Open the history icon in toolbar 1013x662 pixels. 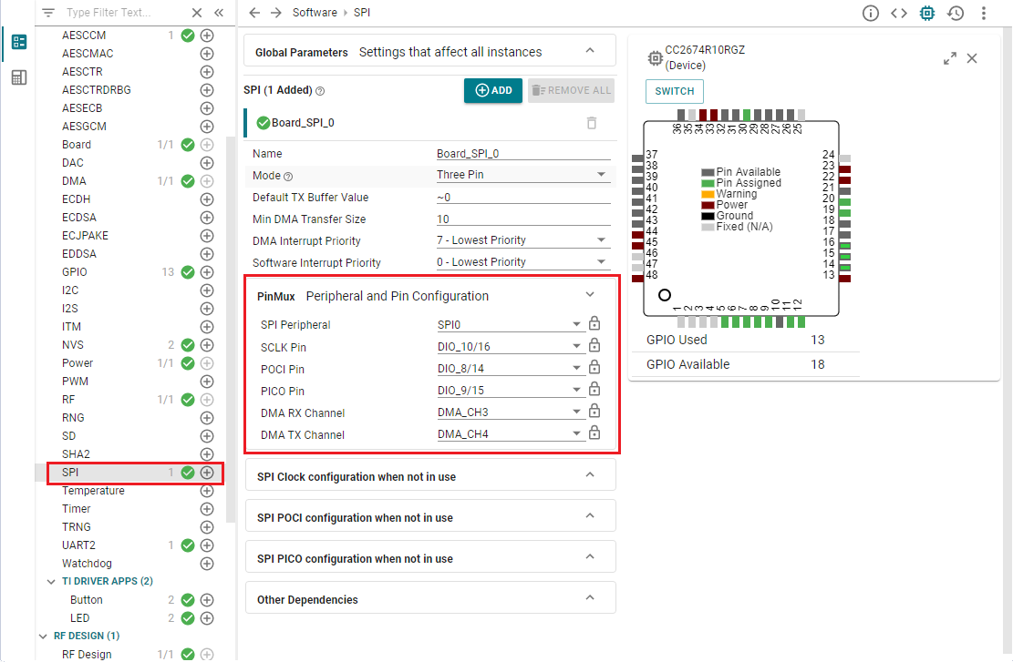click(956, 13)
